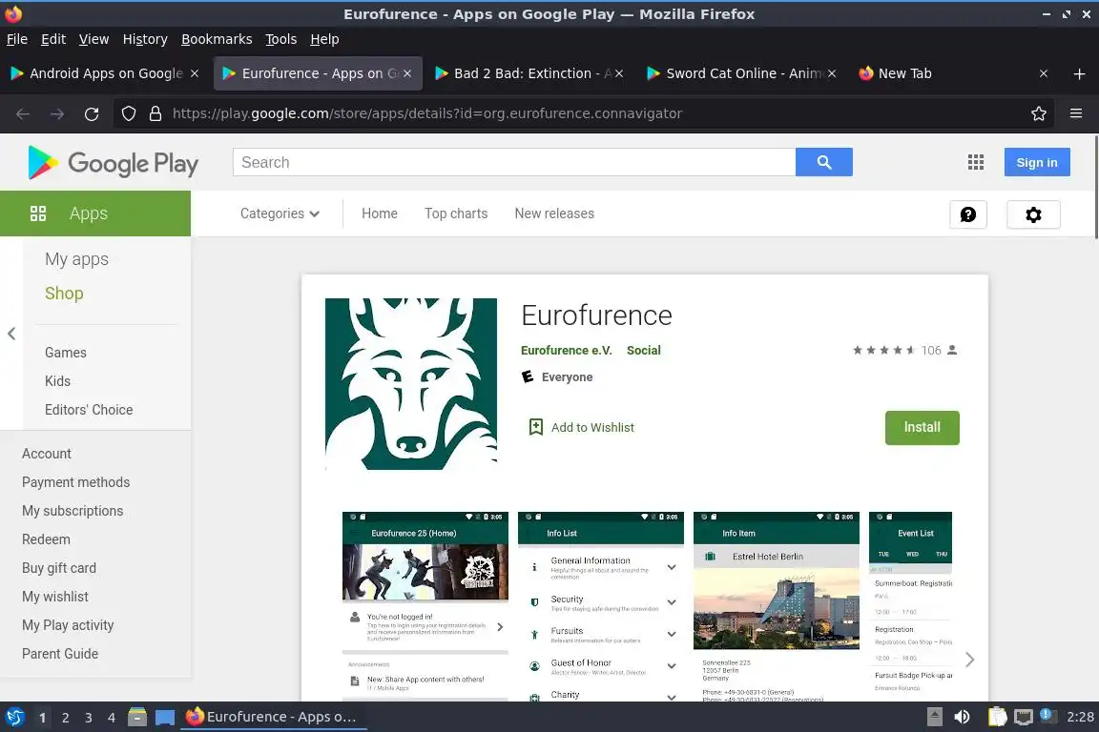
Task: Switch to Android Apps on Google tab
Action: [x=105, y=73]
